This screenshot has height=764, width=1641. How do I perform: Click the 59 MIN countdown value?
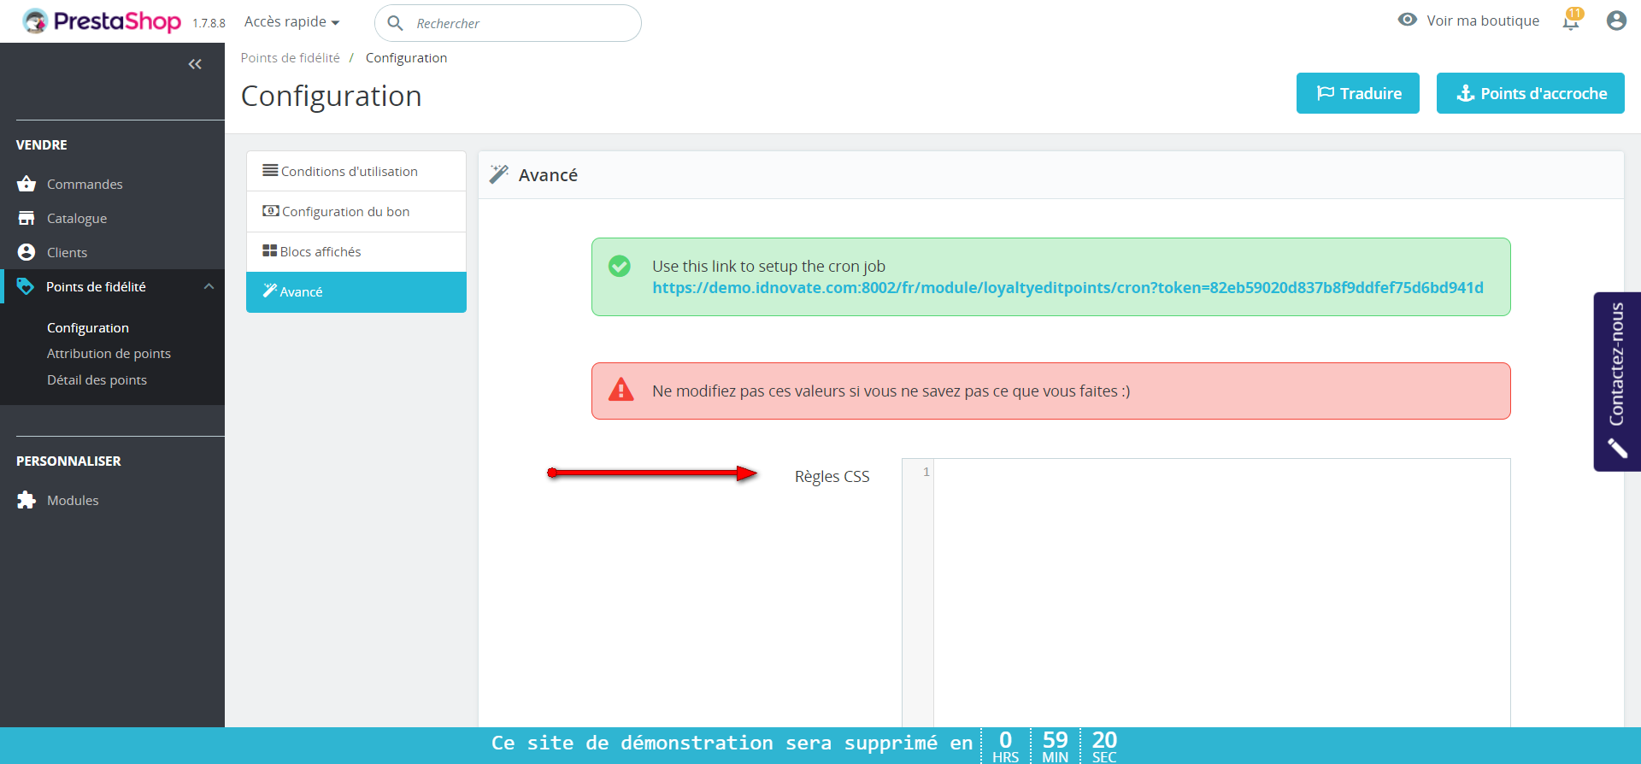click(1056, 746)
